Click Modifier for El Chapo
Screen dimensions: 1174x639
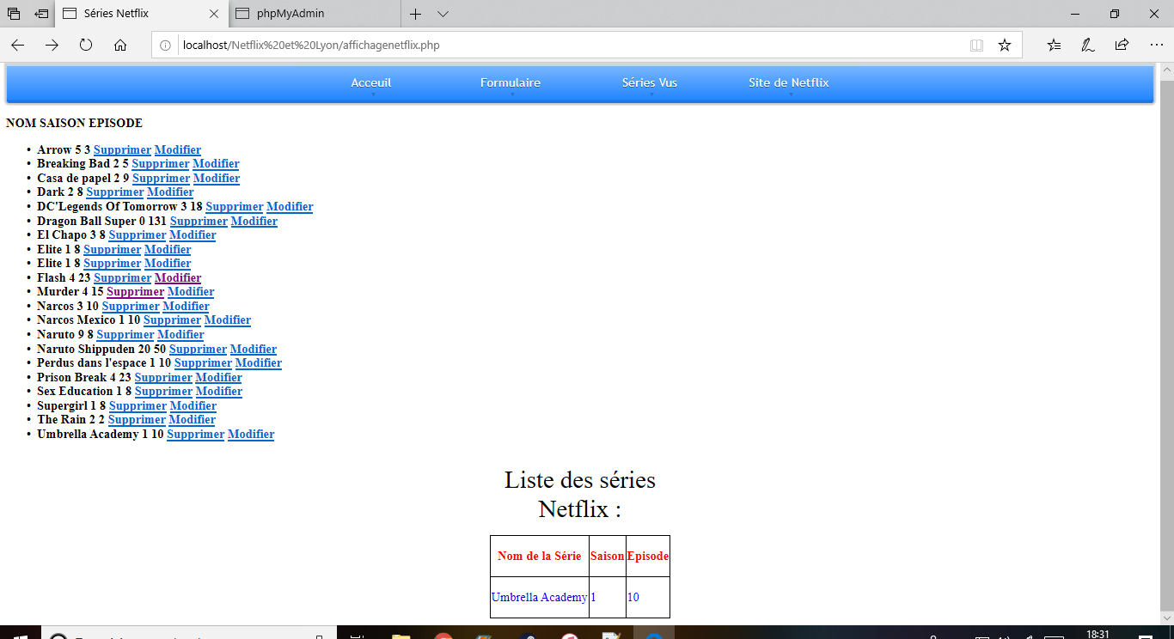(193, 234)
